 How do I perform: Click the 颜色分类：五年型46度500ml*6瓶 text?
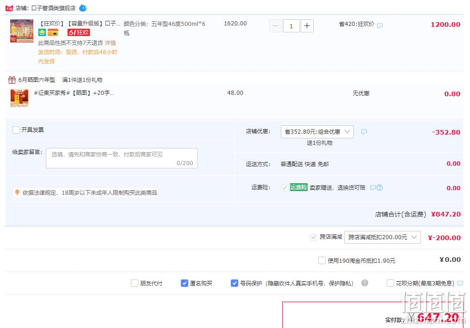click(x=164, y=28)
